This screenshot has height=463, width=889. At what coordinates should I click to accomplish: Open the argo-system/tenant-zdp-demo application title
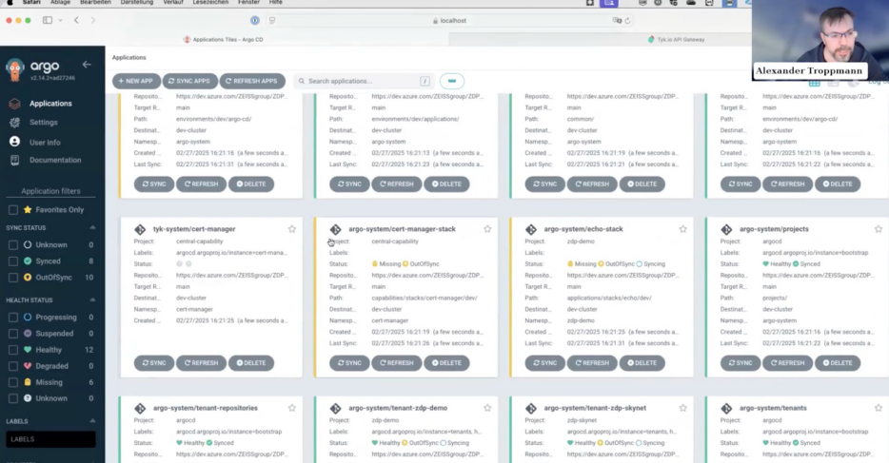398,408
